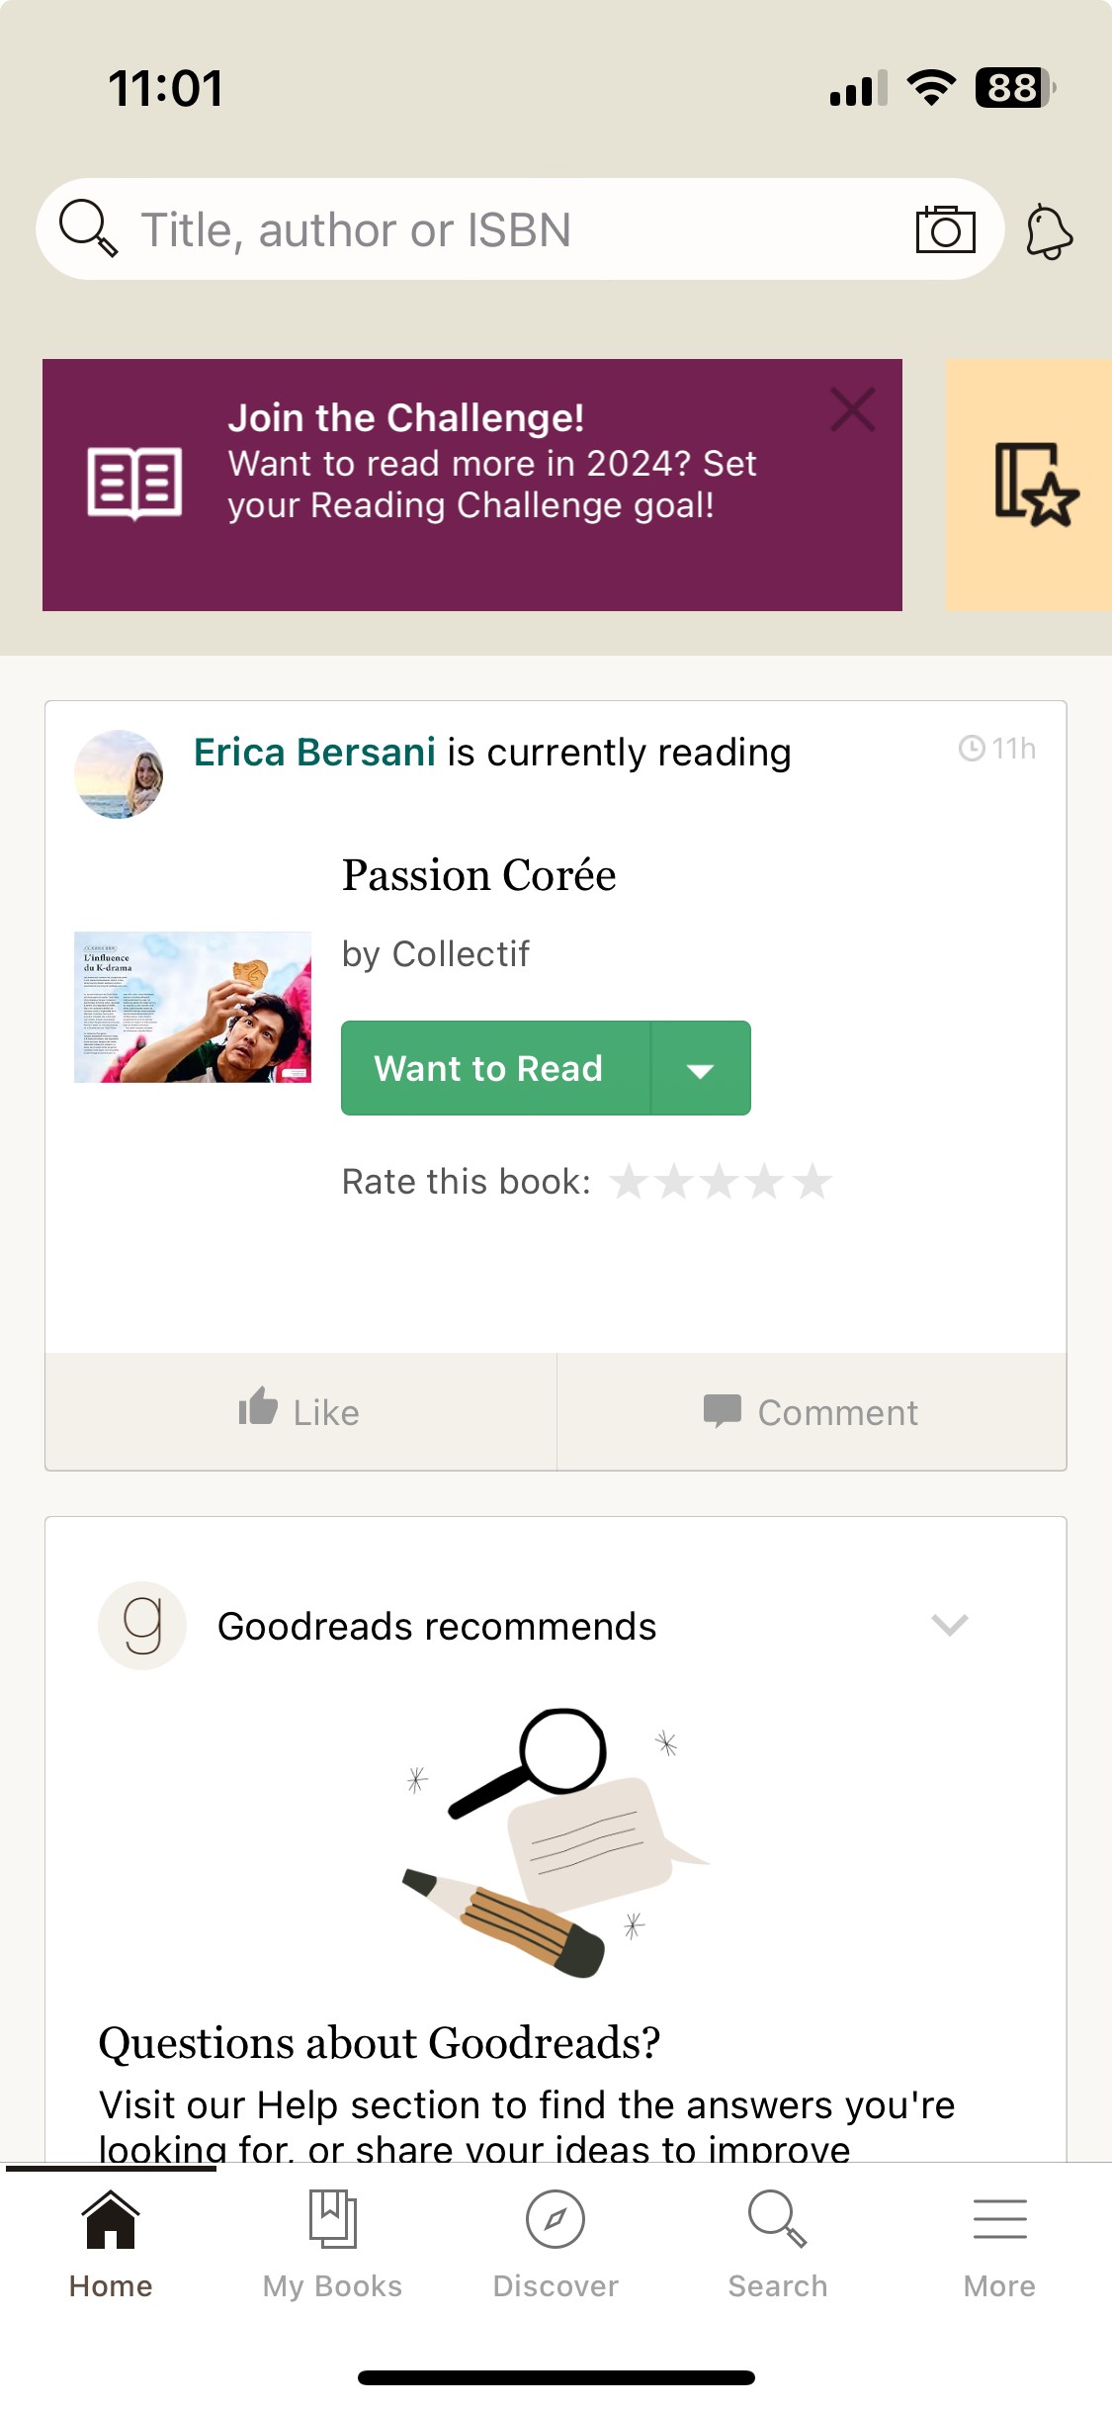Dismiss the Join the Challenge banner

[x=853, y=409]
